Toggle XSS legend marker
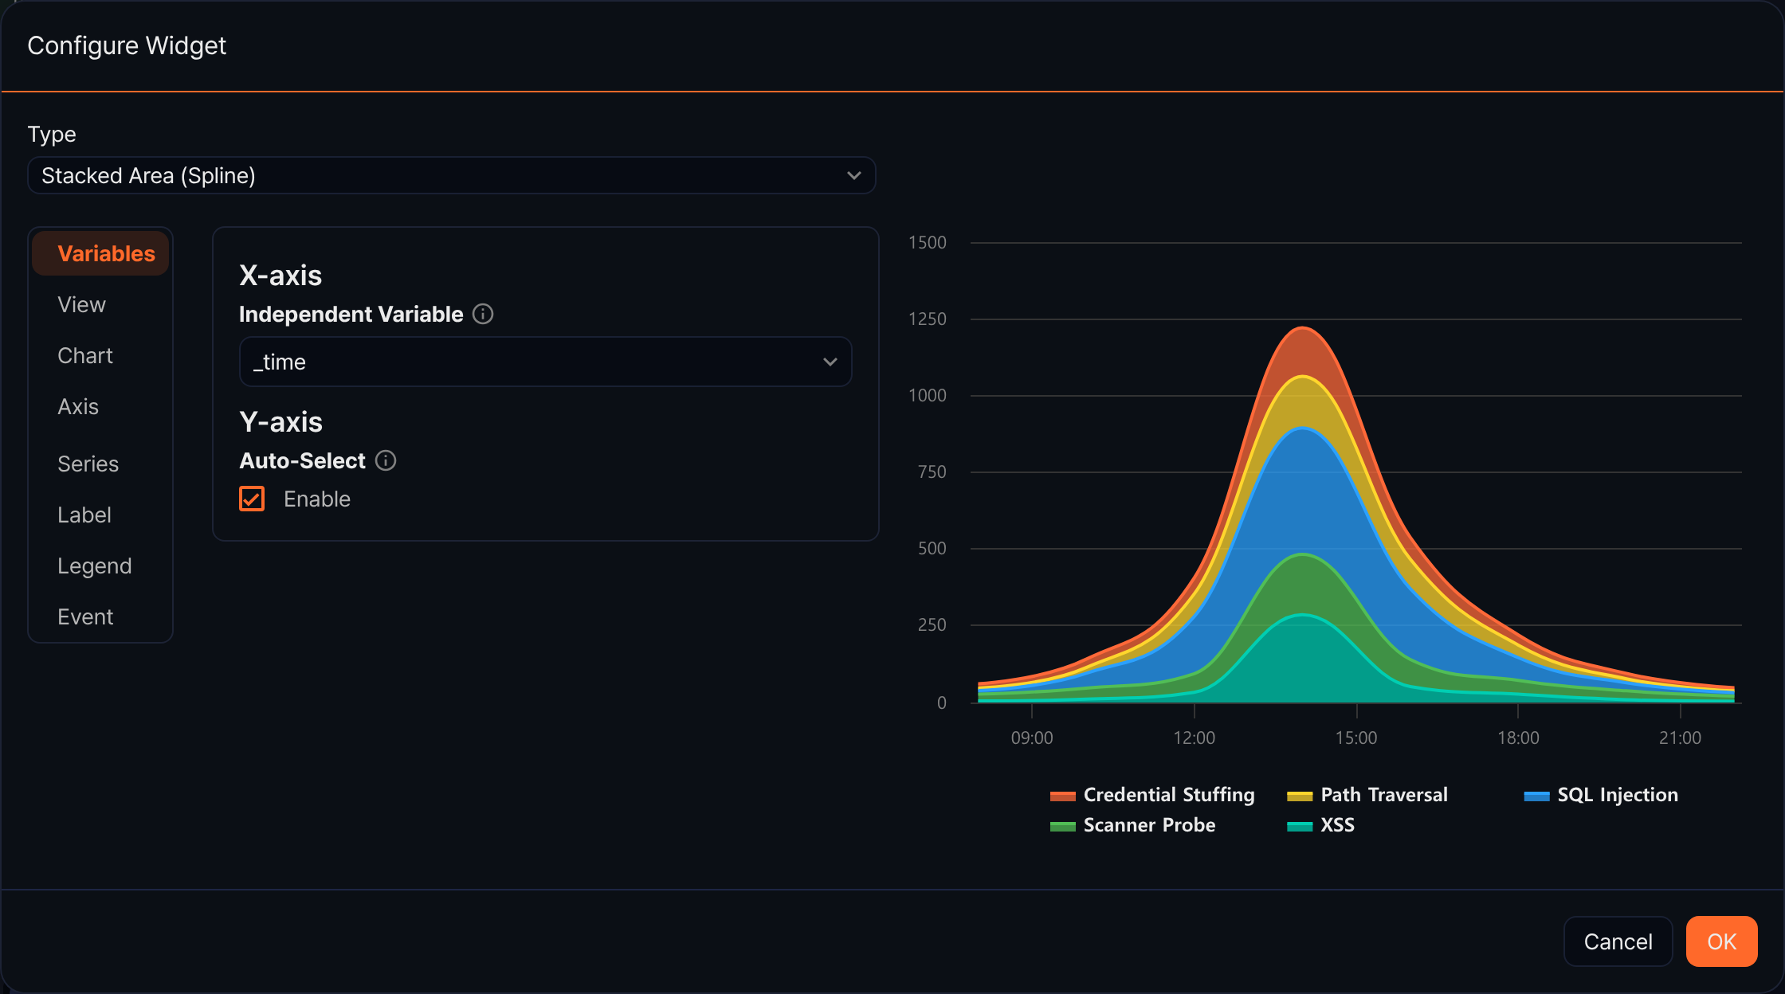The width and height of the screenshot is (1785, 994). pyautogui.click(x=1300, y=826)
